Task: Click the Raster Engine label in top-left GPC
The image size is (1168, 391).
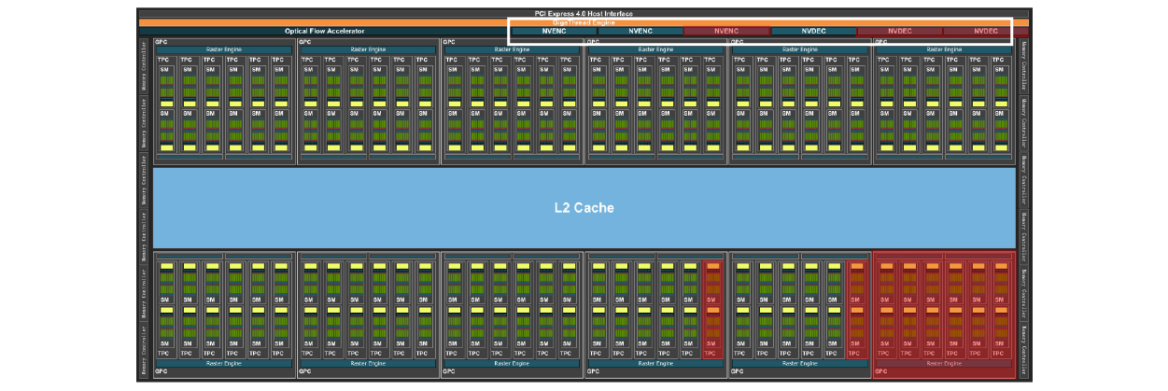Action: pyautogui.click(x=224, y=49)
